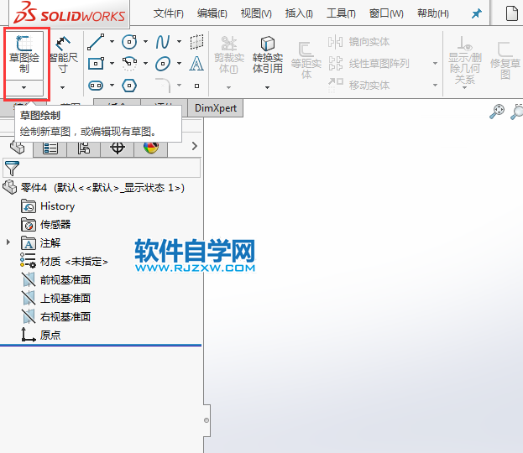Image resolution: width=523 pixels, height=453 pixels.
Task: Open the 视图(V) menu
Action: 256,13
